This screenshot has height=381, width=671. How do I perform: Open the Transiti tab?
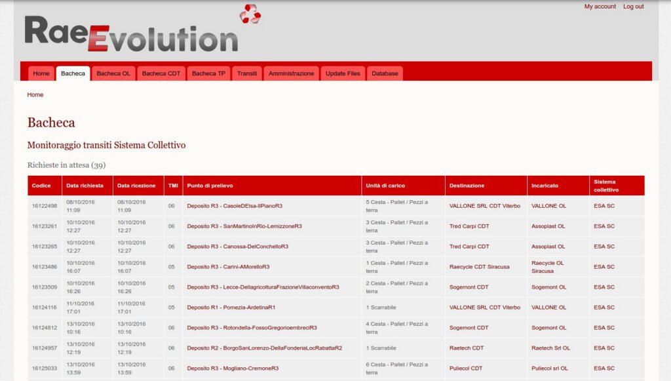click(x=247, y=73)
